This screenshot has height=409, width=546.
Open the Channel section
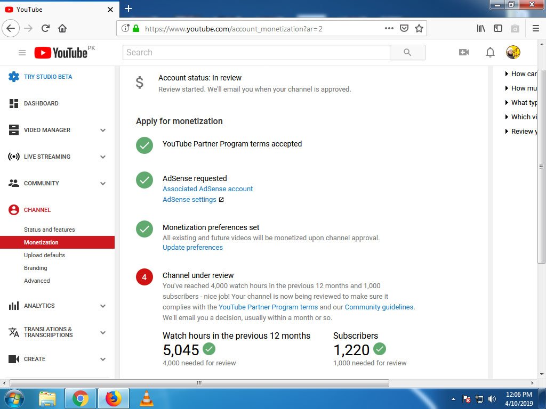coord(37,210)
